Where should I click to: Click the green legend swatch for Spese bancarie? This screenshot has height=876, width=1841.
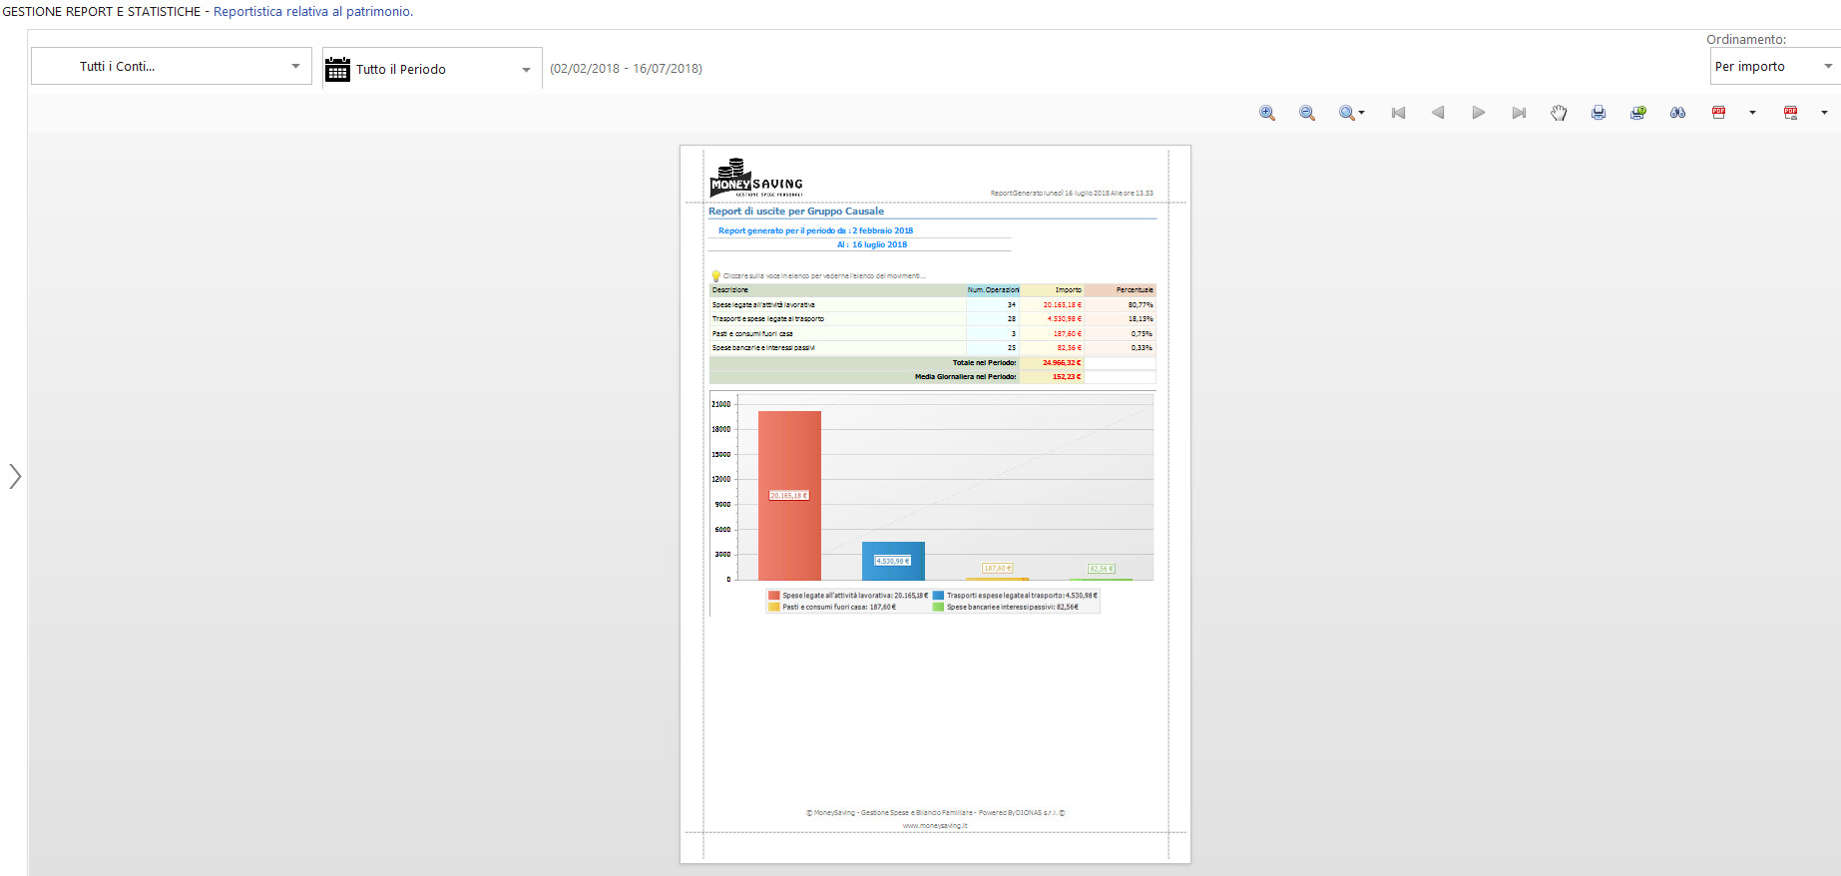pos(938,607)
